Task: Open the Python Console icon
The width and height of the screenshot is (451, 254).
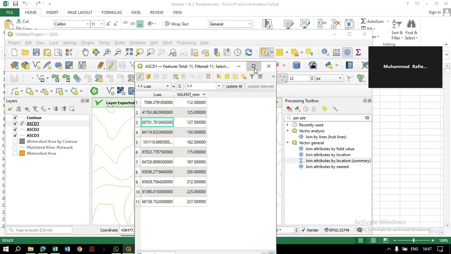Action: [x=329, y=65]
